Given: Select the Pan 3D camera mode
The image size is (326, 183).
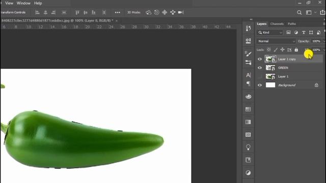Looking at the screenshot, I should pyautogui.click(x=165, y=12).
